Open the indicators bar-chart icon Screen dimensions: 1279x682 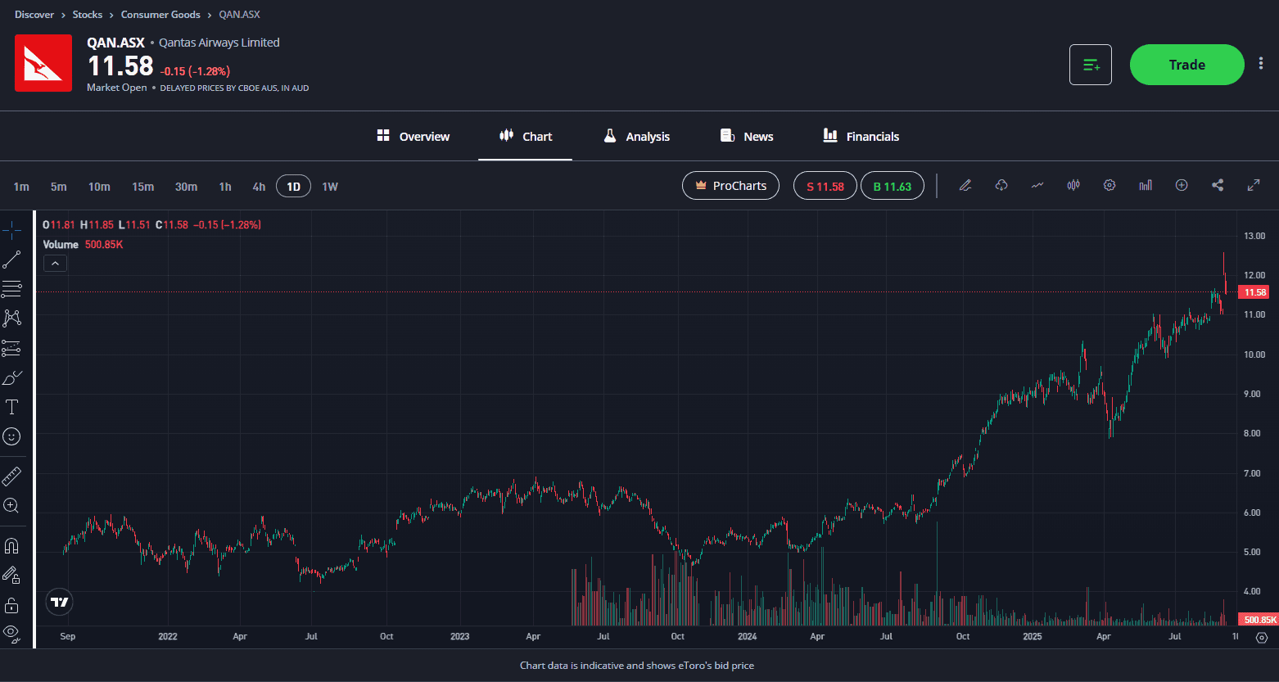[1146, 185]
